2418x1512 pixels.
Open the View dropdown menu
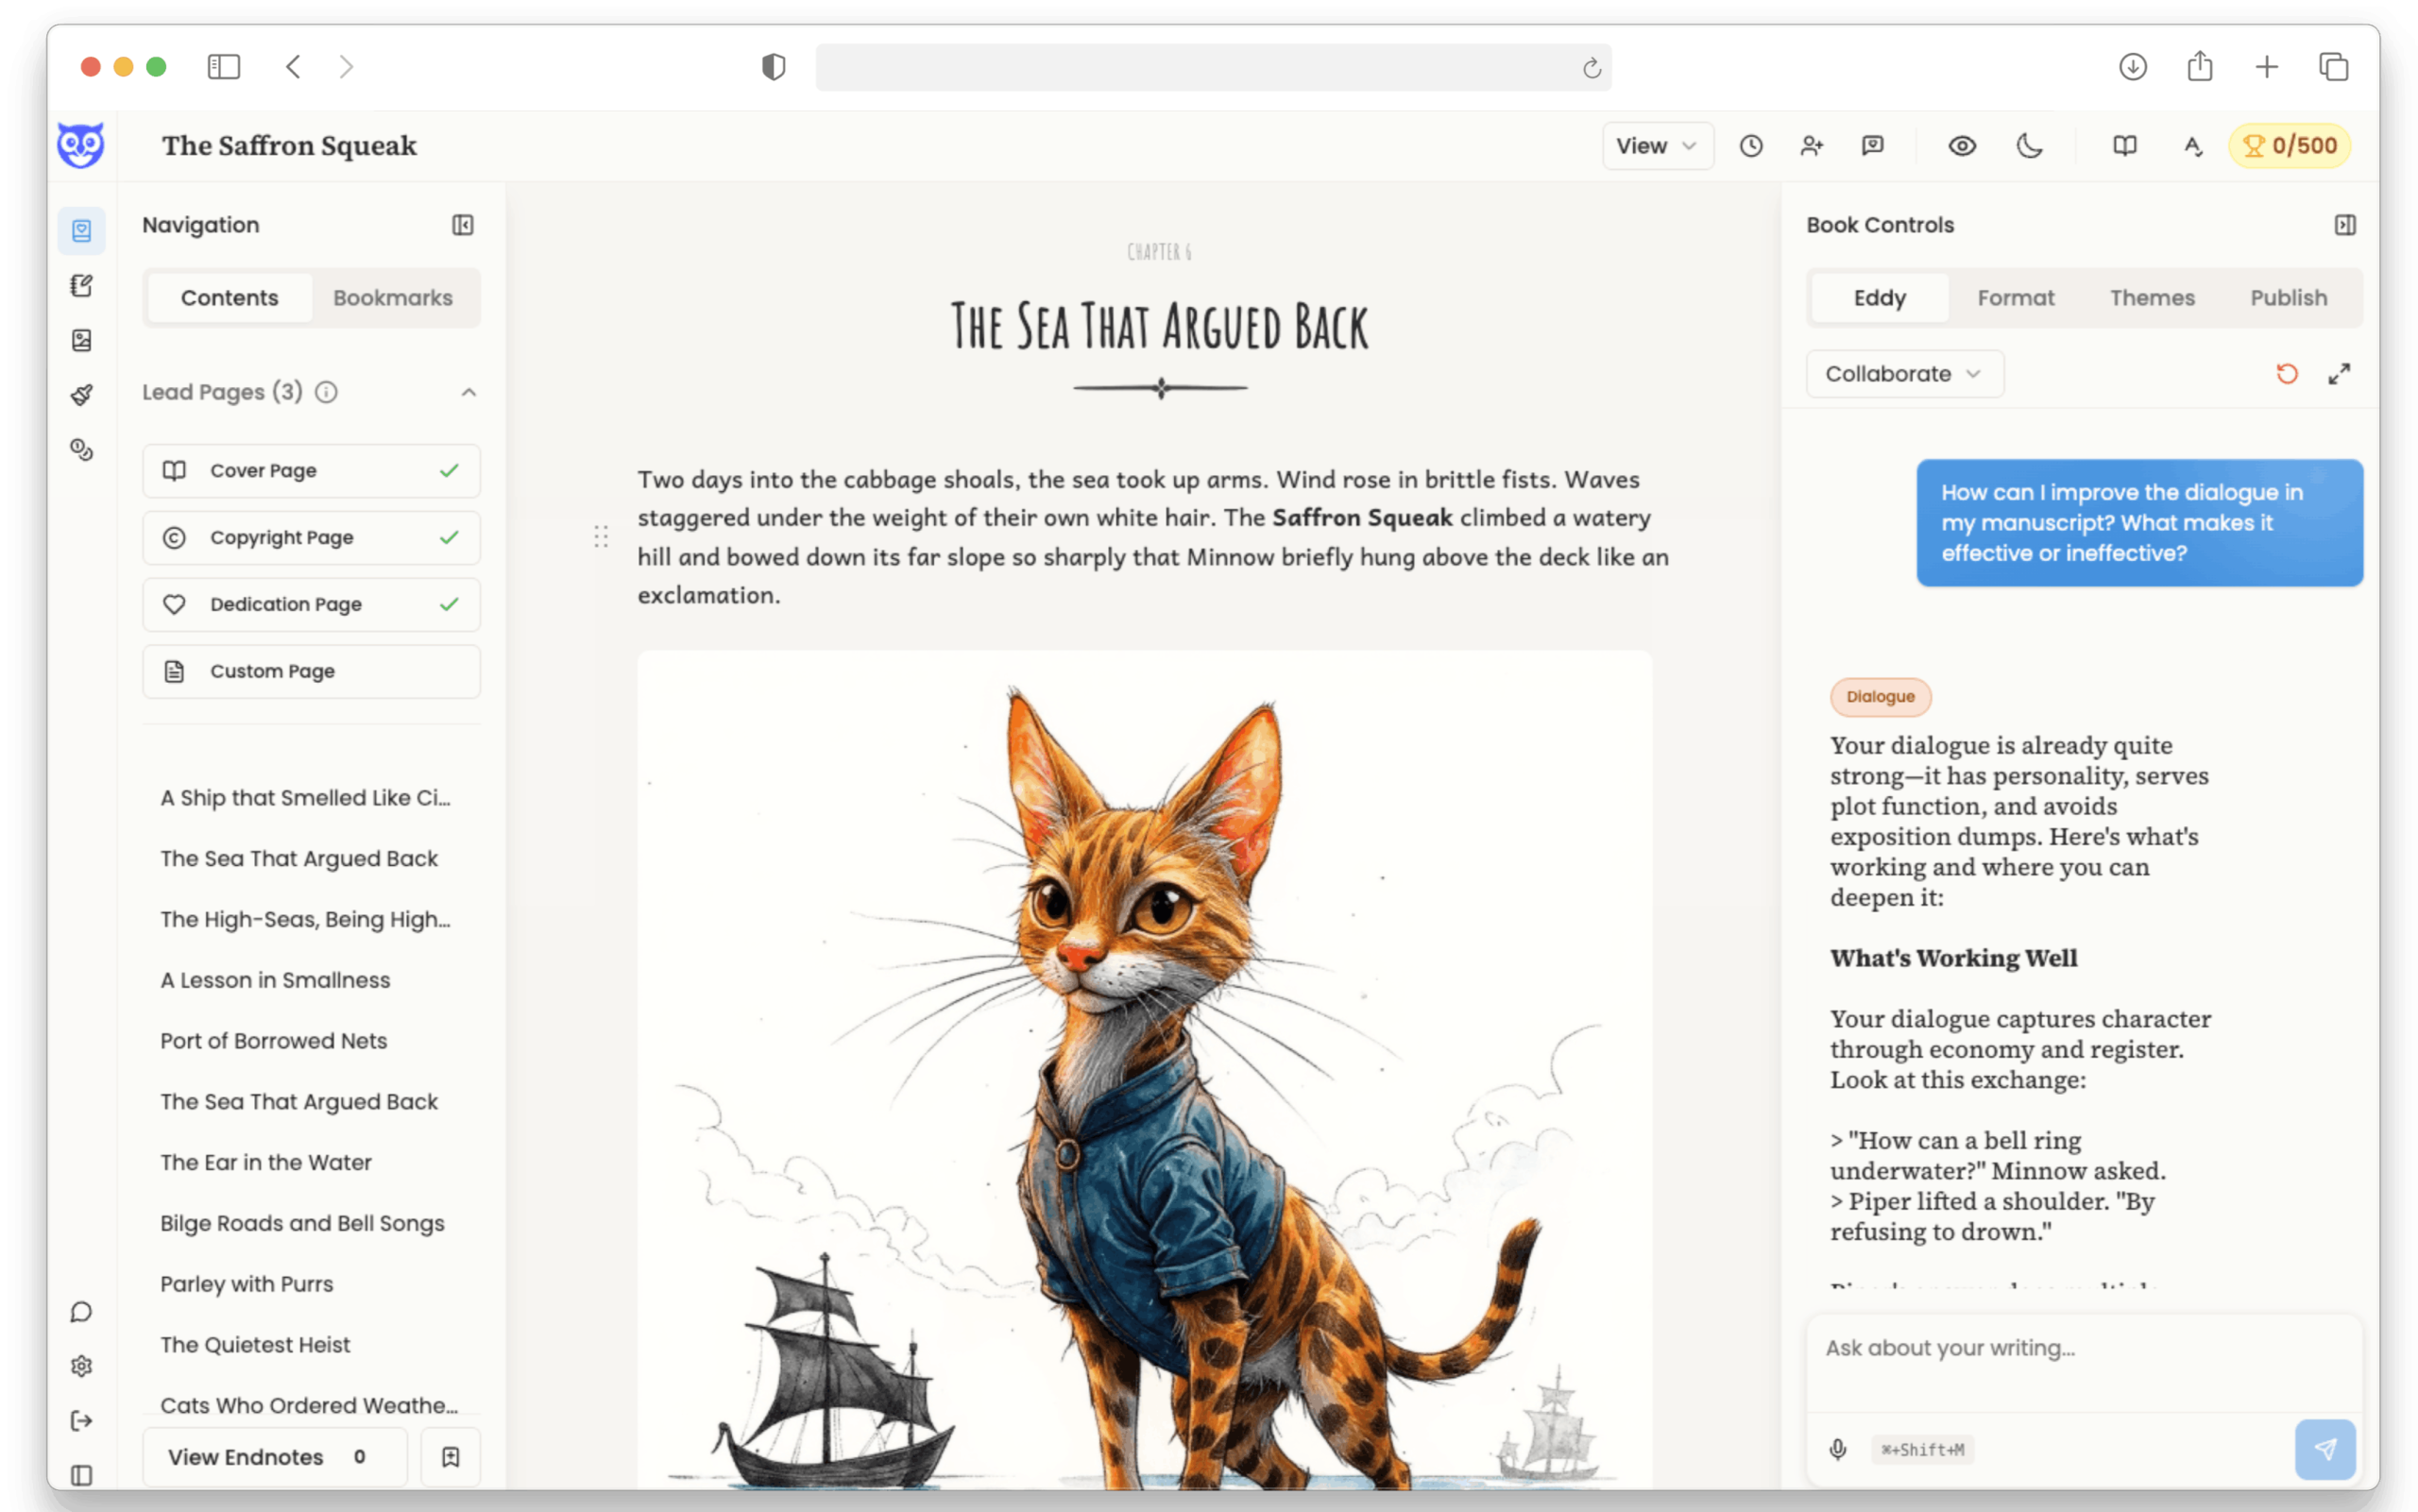[x=1656, y=145]
